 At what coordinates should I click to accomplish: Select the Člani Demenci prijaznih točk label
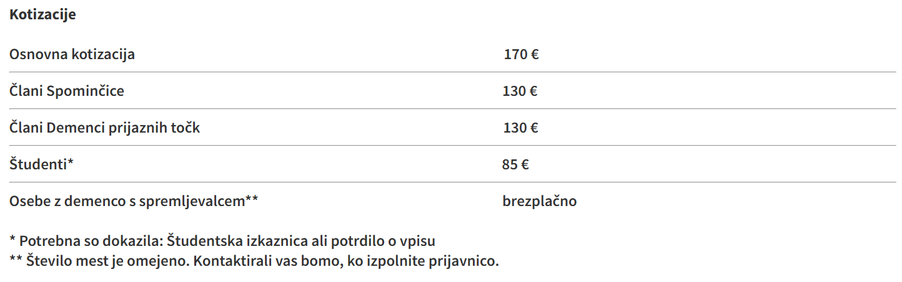pyautogui.click(x=105, y=128)
